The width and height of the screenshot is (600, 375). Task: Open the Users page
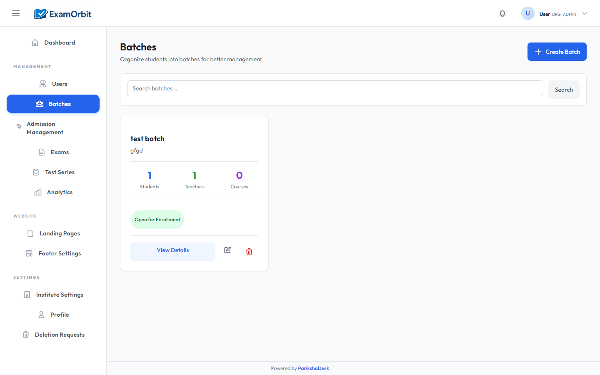53,84
